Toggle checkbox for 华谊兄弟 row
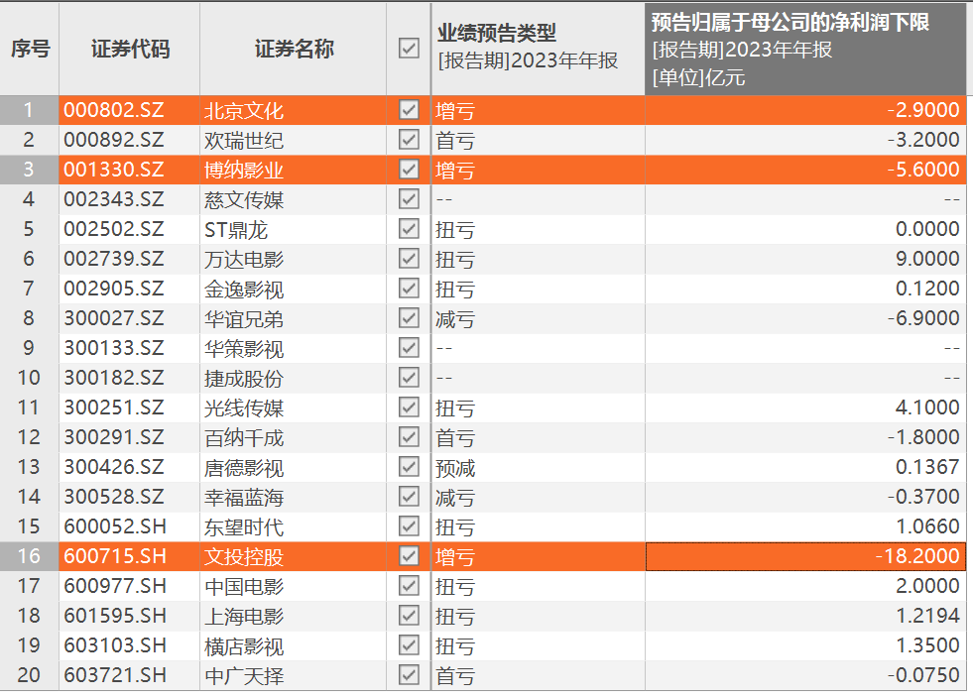This screenshot has width=973, height=699. (x=409, y=318)
